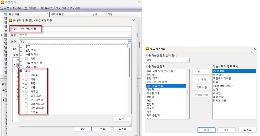Click the red X 삭제 (Delete) icon
The width and height of the screenshot is (260, 136).
42,8
